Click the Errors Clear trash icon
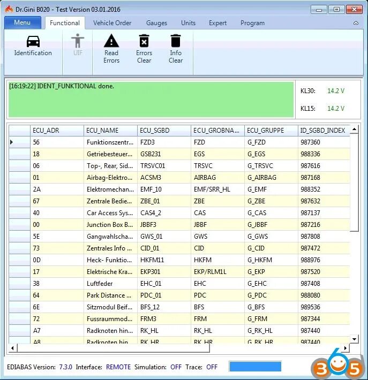Screen dimensions: 368x380 (x=144, y=41)
